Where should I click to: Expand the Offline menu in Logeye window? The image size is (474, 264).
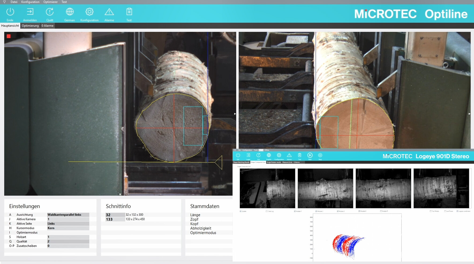tap(267, 150)
